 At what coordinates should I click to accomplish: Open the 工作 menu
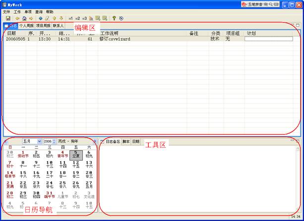click(17, 11)
